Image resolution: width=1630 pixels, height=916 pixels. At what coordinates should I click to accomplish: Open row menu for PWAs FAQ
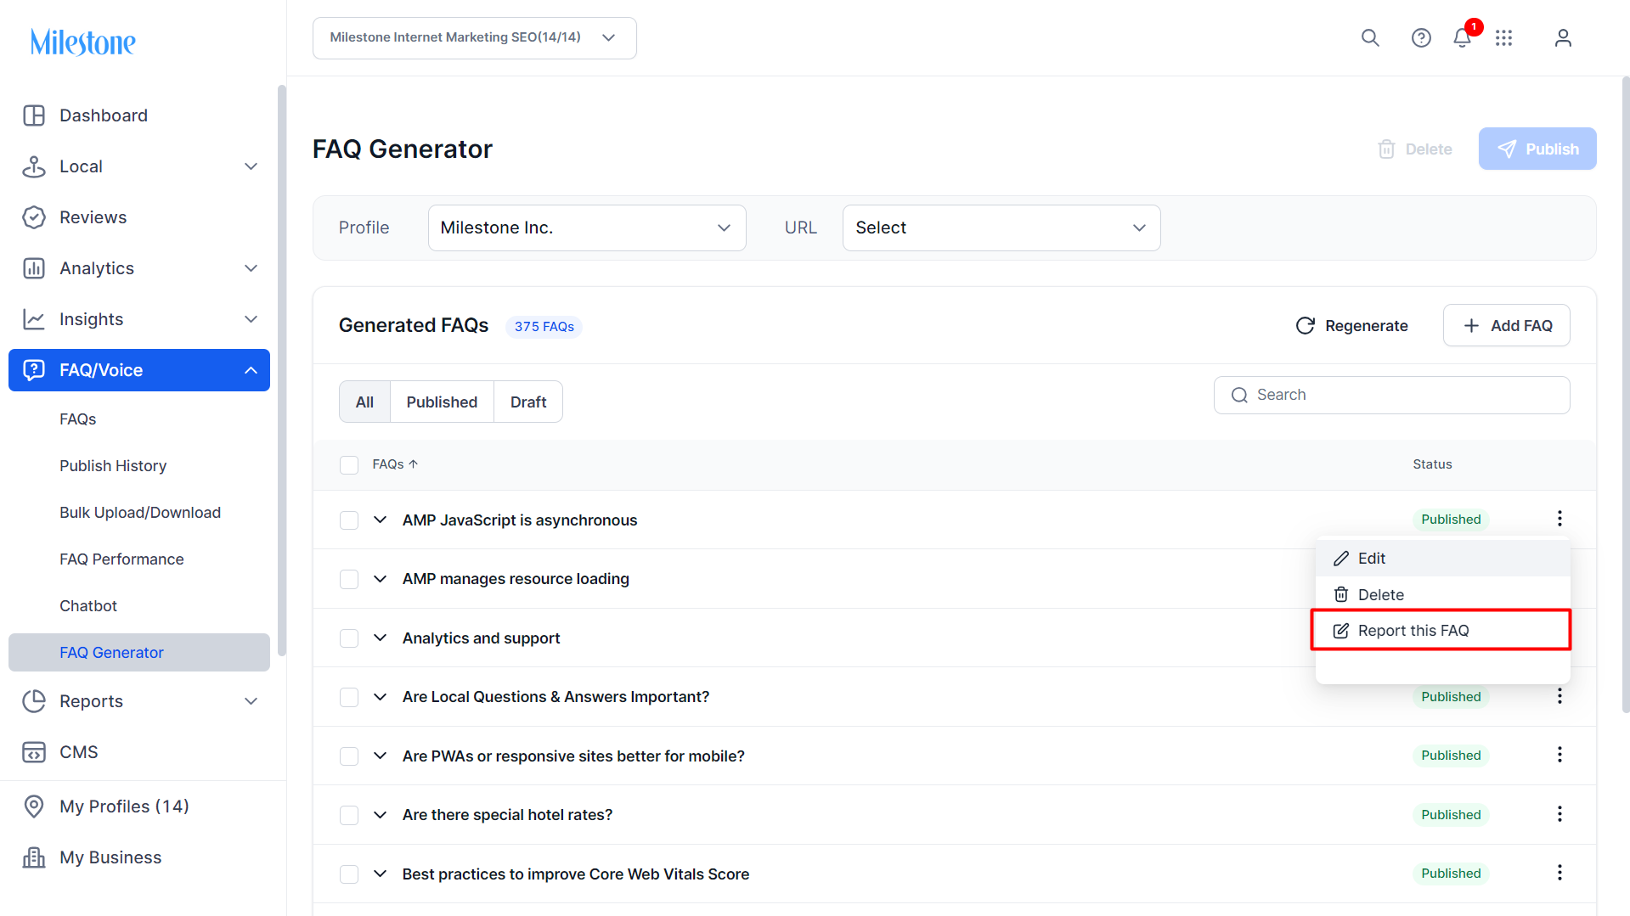coord(1559,755)
